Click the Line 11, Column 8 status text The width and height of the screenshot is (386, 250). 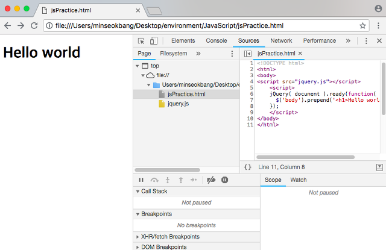point(282,167)
